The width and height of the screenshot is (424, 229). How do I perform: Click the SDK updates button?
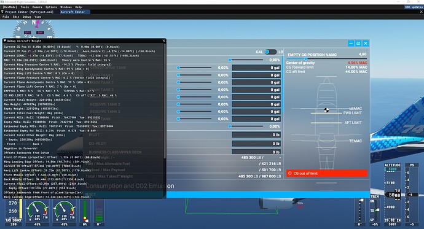click(x=414, y=7)
